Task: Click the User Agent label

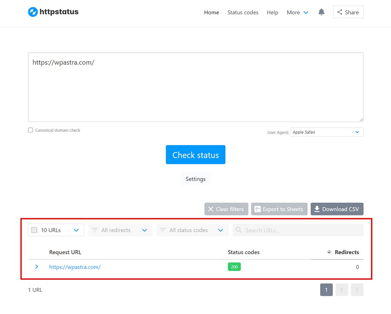Action: pos(278,132)
